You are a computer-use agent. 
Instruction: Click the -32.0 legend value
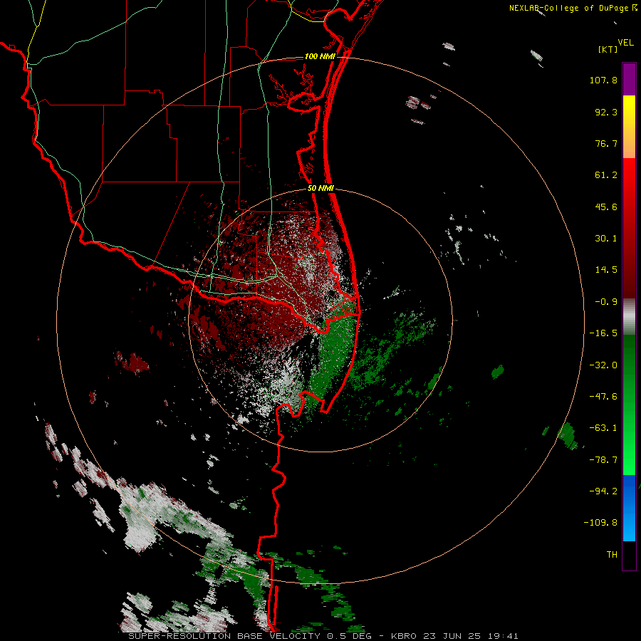(x=603, y=365)
